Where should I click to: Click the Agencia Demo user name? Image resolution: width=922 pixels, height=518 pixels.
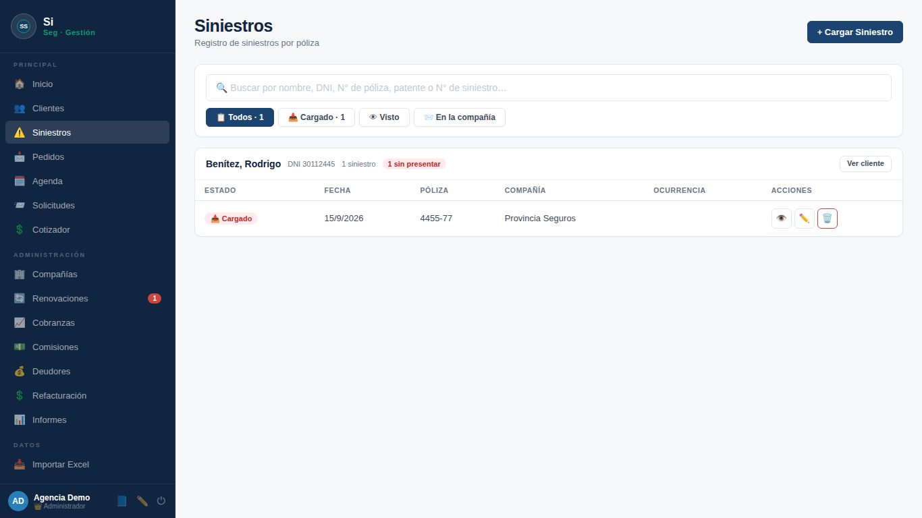(x=61, y=498)
